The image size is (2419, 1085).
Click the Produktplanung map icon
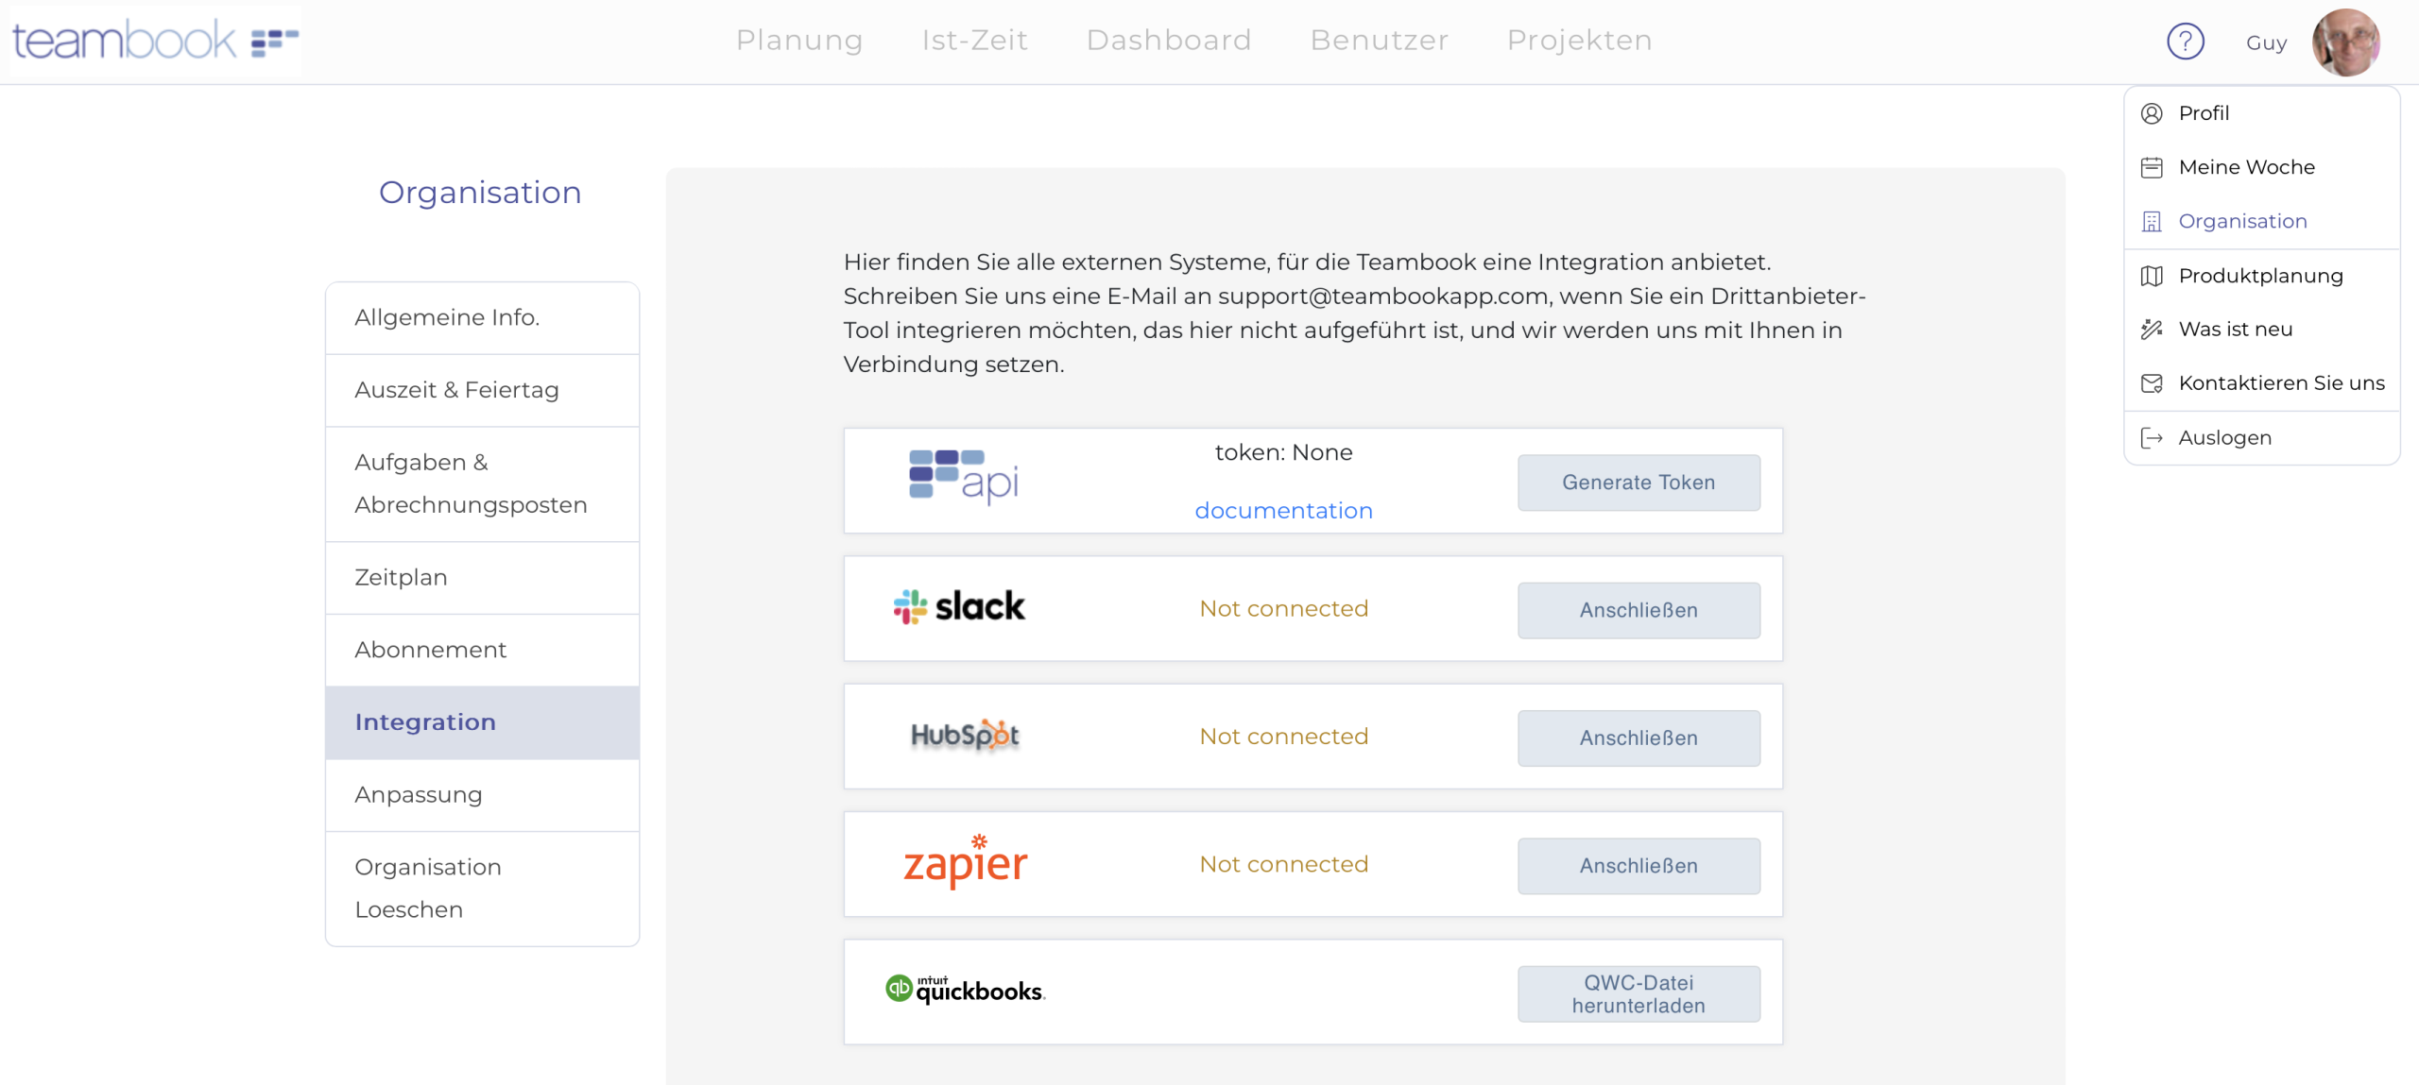(x=2152, y=276)
